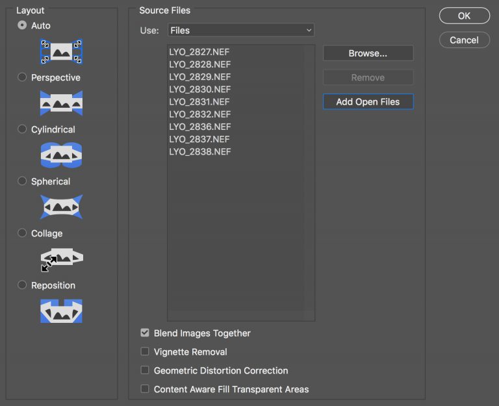Image resolution: width=499 pixels, height=406 pixels.
Task: Uncheck Blend Images Together
Action: (145, 333)
